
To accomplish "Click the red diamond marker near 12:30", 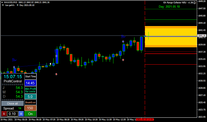I will point(123,60).
